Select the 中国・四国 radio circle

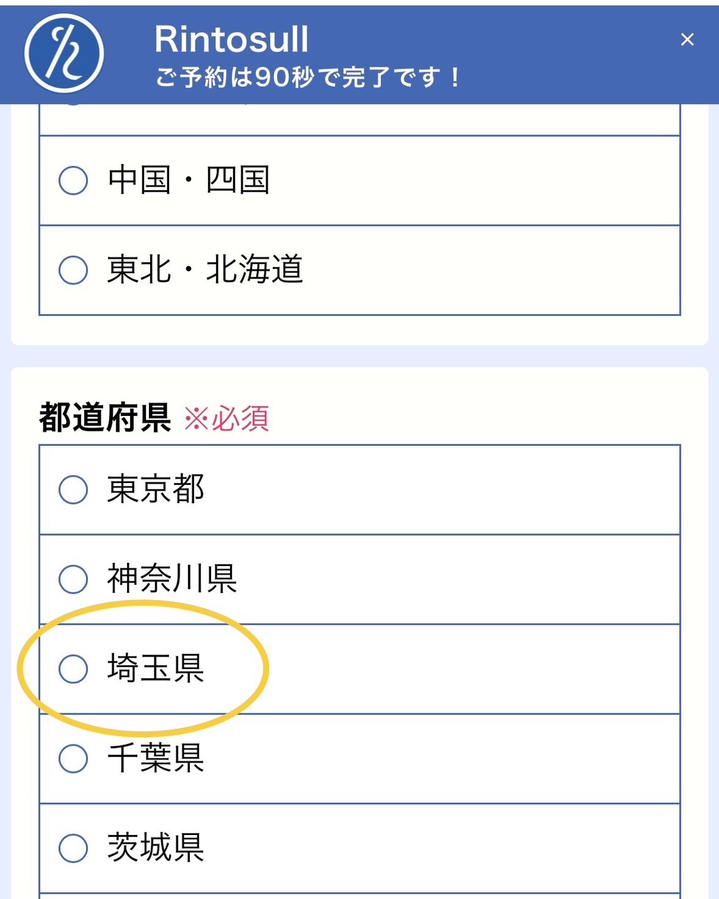pos(74,180)
